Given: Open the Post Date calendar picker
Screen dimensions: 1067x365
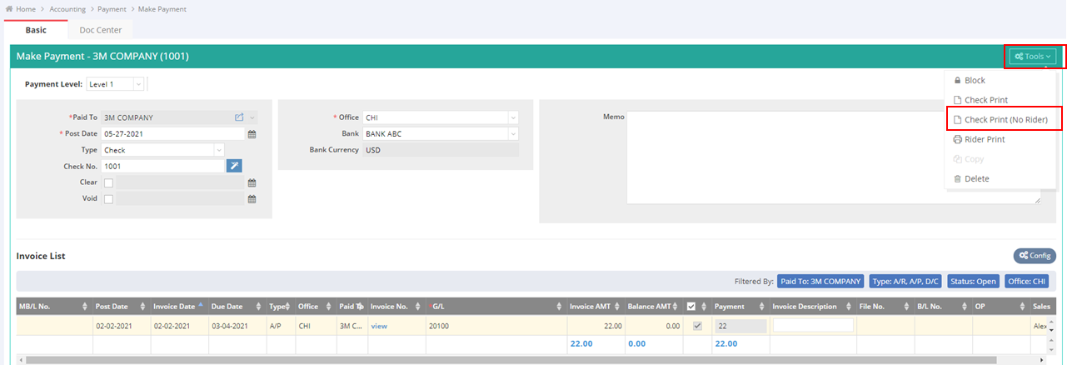Looking at the screenshot, I should 252,134.
